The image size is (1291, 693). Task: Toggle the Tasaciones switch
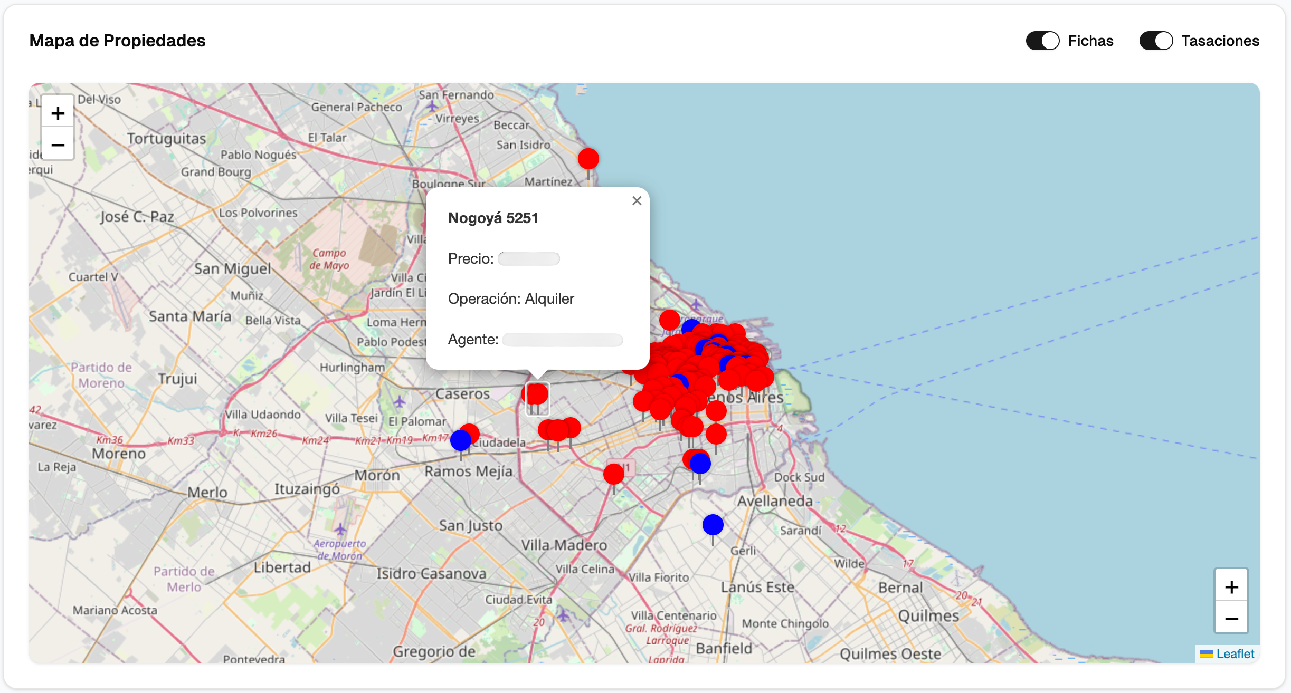[1155, 41]
